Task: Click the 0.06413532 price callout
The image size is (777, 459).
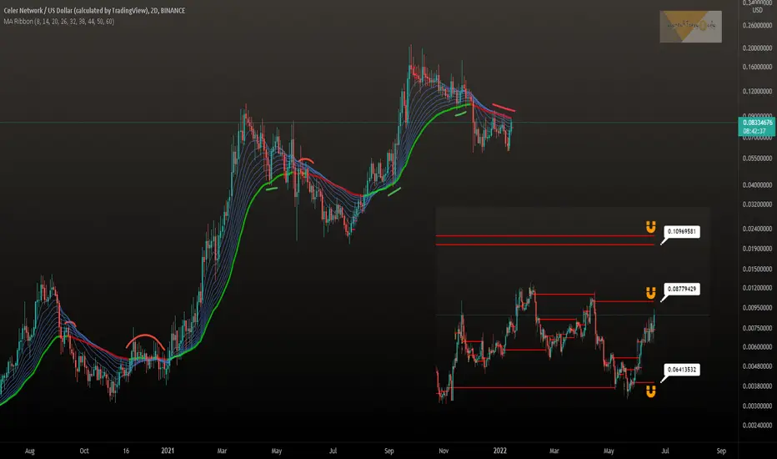Action: (x=681, y=370)
